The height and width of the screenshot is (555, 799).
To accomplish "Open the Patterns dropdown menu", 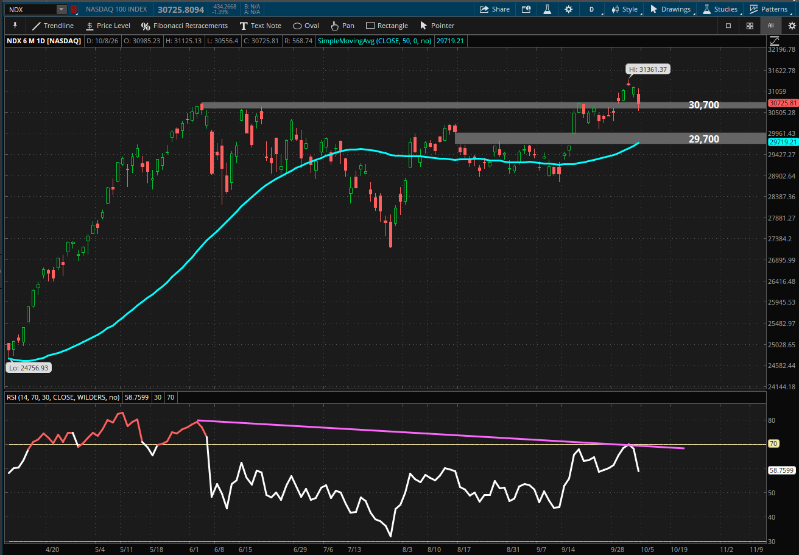I will pos(770,9).
